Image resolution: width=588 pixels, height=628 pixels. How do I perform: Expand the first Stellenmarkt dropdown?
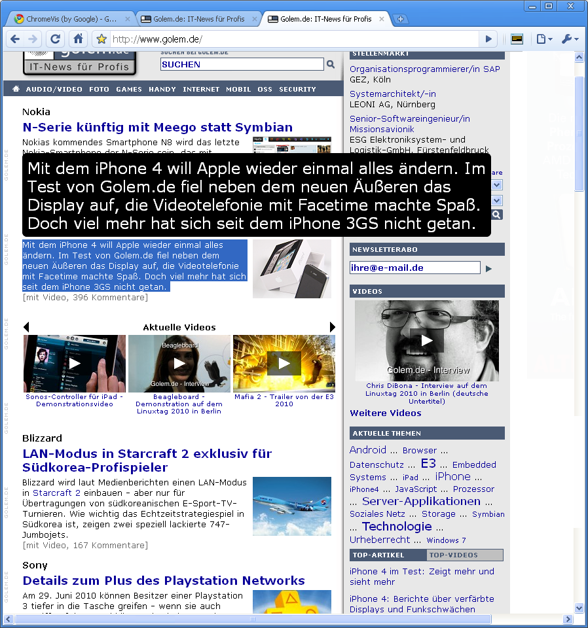tap(497, 185)
